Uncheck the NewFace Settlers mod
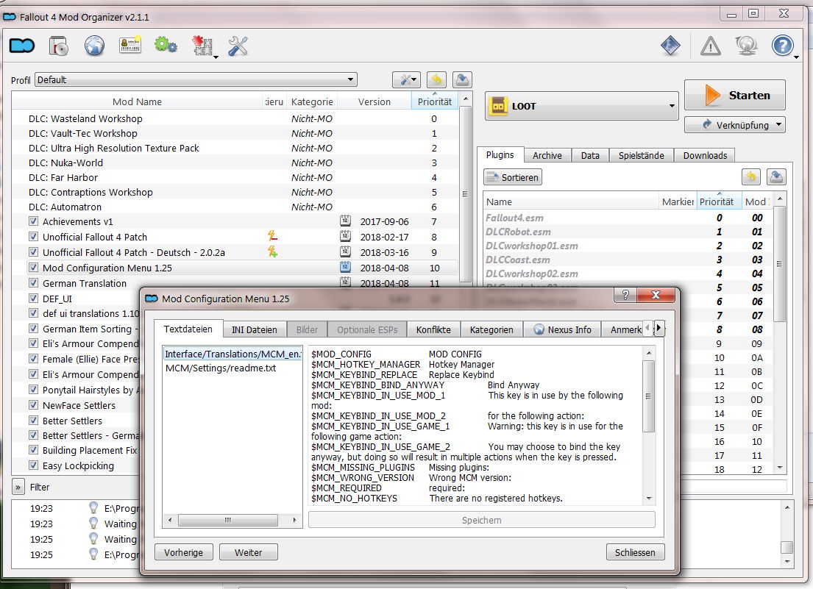 tap(34, 405)
